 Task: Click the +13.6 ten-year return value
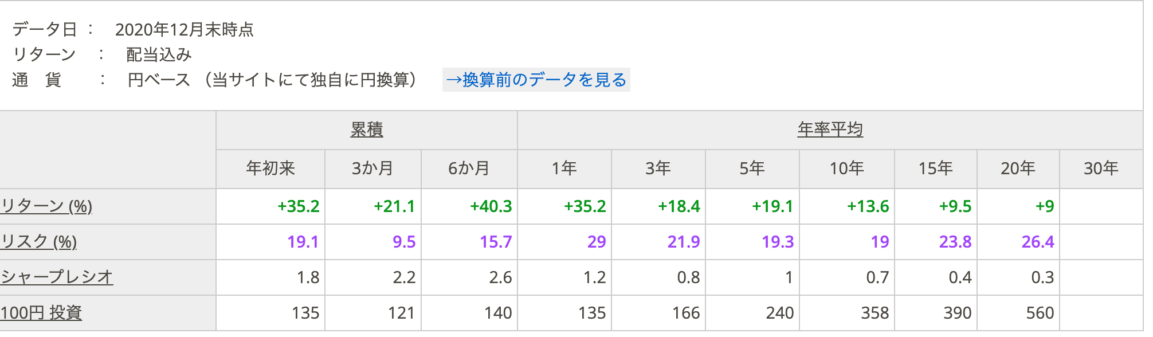click(868, 206)
